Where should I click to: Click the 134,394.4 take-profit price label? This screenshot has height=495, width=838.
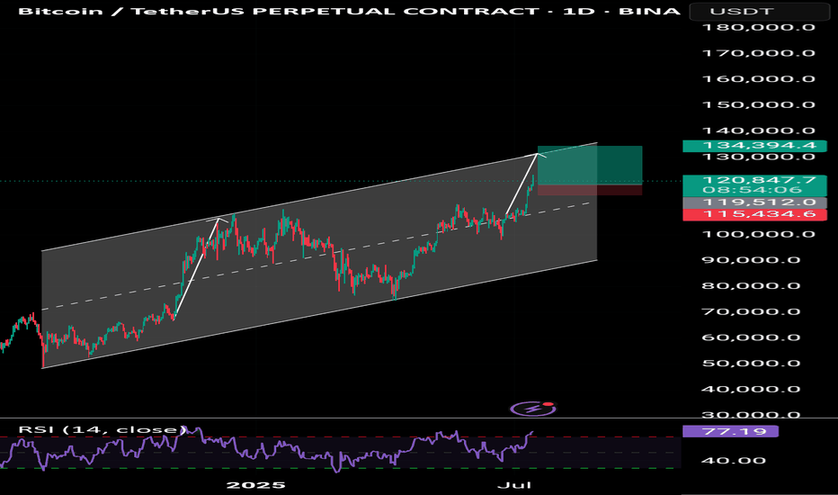(x=754, y=146)
